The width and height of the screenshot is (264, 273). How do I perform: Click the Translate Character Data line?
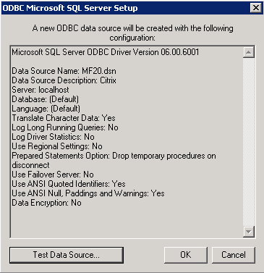tap(64, 118)
